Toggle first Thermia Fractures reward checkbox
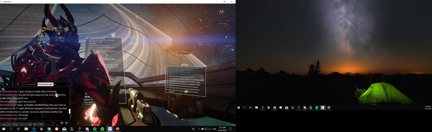Viewport: 432px width, 132px height. tap(89, 45)
